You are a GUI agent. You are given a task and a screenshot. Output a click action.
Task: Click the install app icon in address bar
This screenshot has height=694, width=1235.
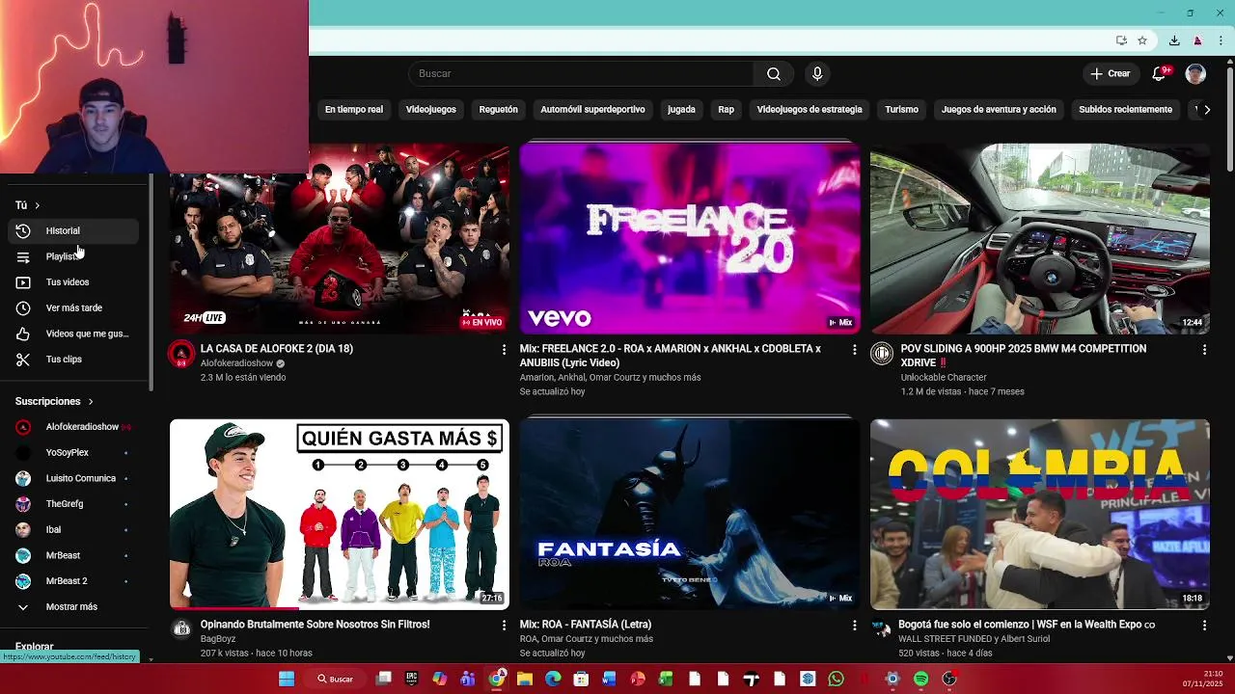point(1121,40)
